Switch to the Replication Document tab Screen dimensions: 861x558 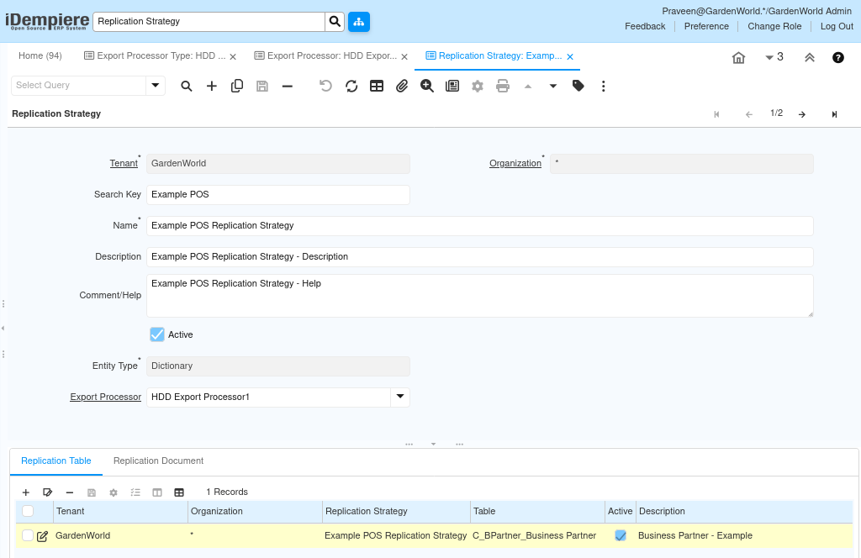(158, 461)
